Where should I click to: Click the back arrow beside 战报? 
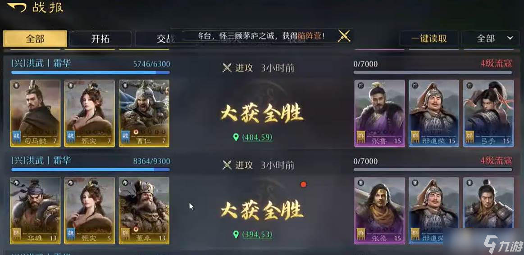click(17, 7)
